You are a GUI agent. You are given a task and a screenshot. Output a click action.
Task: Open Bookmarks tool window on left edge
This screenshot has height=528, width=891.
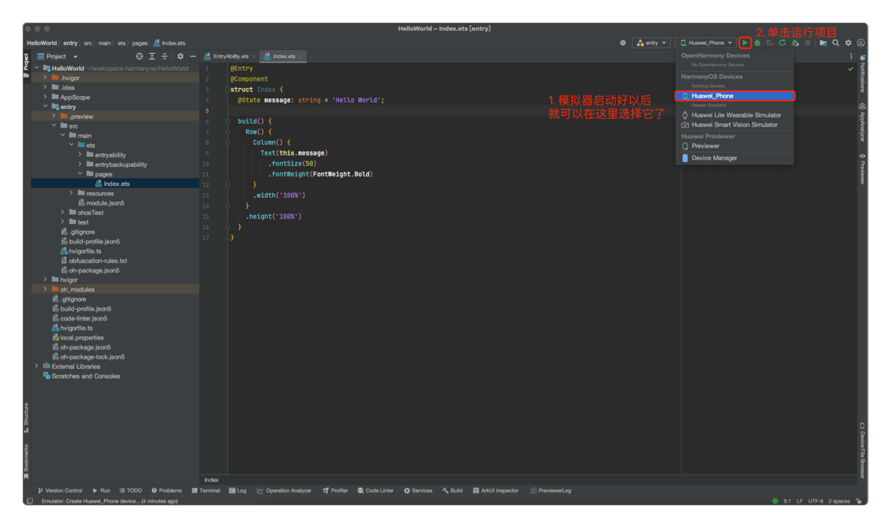(x=26, y=461)
